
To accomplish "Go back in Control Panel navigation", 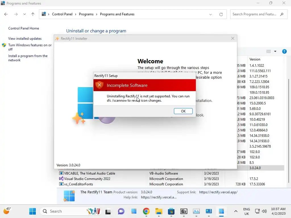I will click(6, 14).
